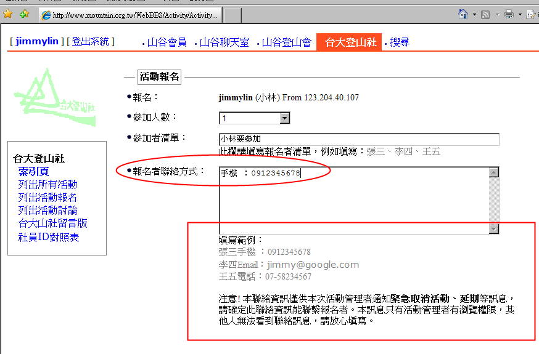Click the 登出系統 logout link
This screenshot has height=354, width=539.
pyautogui.click(x=91, y=41)
